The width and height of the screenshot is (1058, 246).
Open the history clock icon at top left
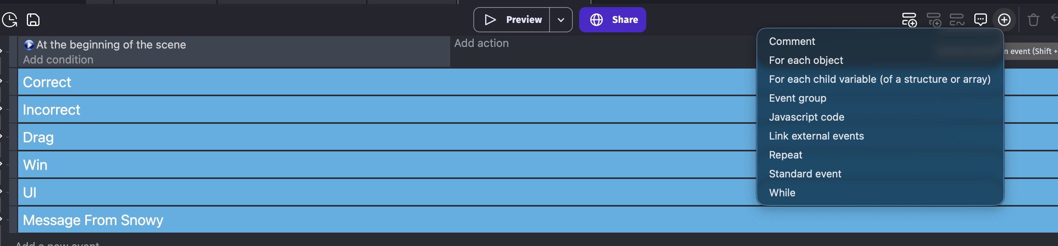(10, 20)
